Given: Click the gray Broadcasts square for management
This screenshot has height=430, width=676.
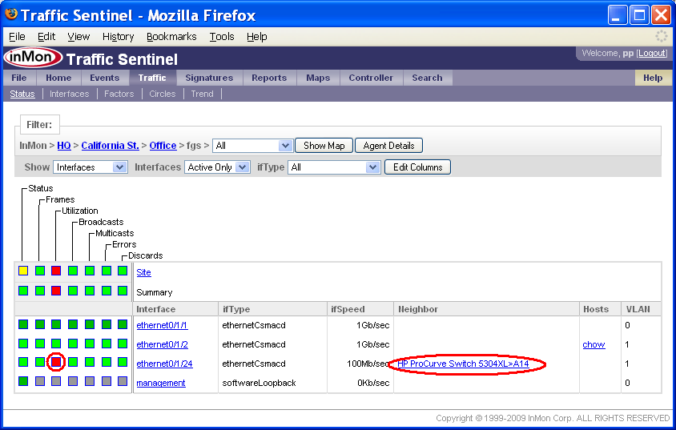Looking at the screenshot, I should coord(73,381).
